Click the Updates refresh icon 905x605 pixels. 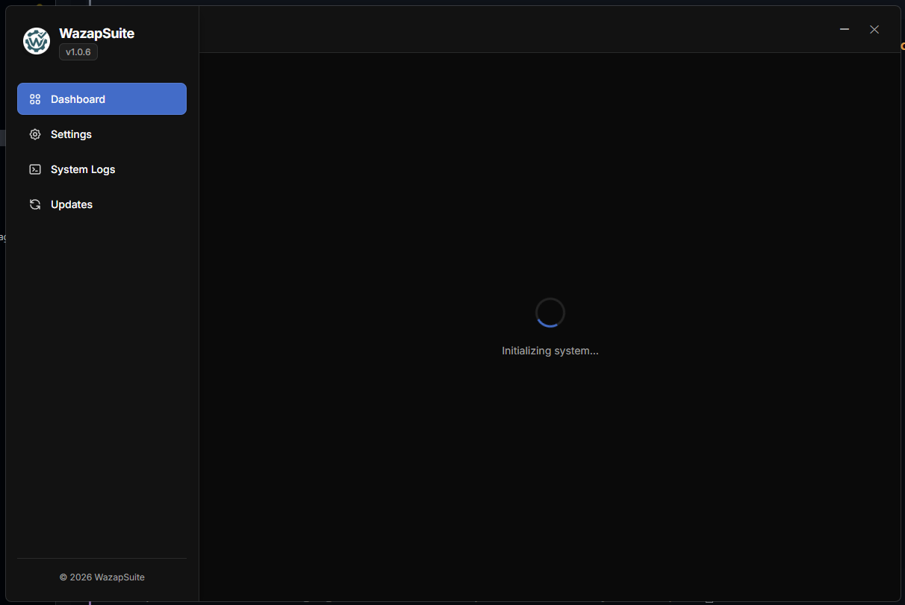(35, 204)
